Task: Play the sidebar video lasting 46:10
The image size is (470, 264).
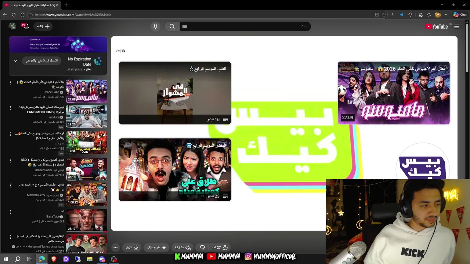Action: pyautogui.click(x=87, y=169)
